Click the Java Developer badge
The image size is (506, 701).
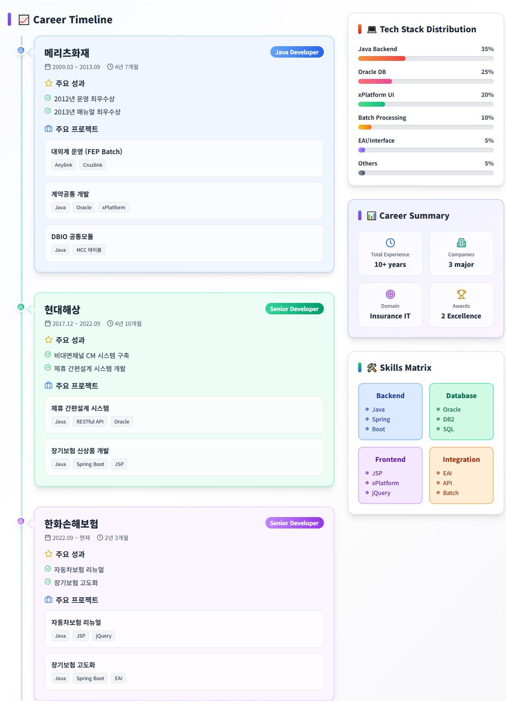pyautogui.click(x=297, y=52)
